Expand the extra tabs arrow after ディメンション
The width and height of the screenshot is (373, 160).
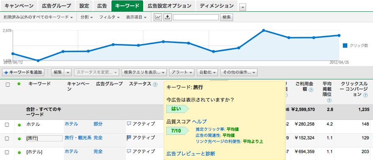click(x=242, y=7)
